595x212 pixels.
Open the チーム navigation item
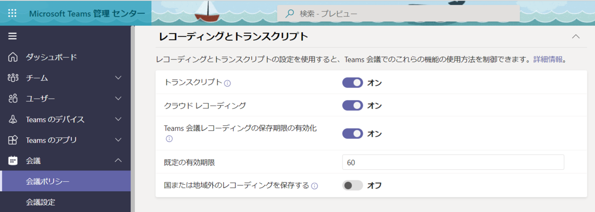(x=65, y=78)
